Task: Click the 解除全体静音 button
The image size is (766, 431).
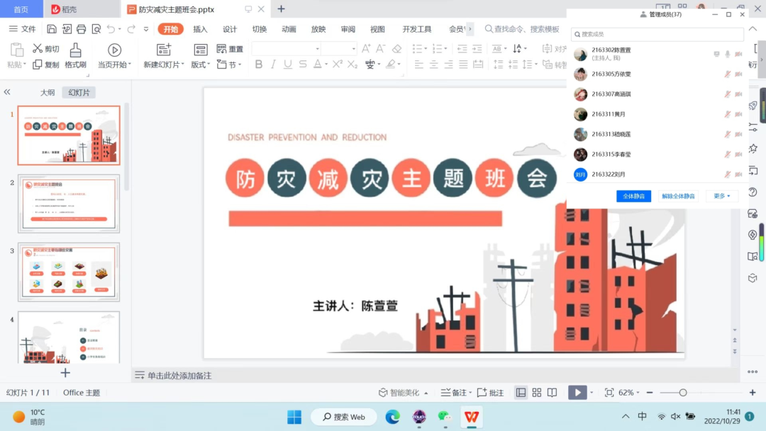Action: (678, 196)
